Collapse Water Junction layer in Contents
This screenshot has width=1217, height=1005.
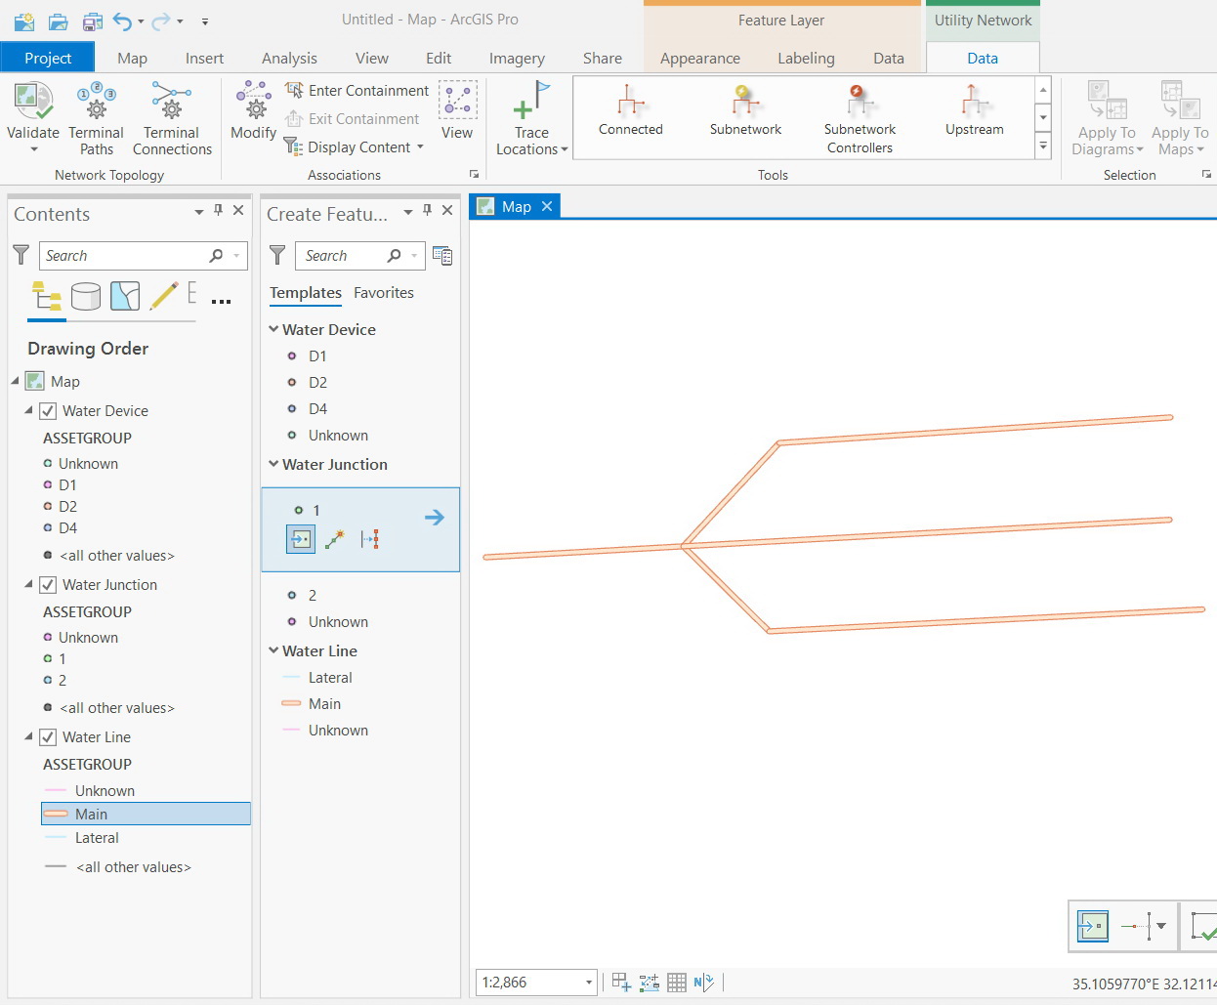pyautogui.click(x=28, y=585)
